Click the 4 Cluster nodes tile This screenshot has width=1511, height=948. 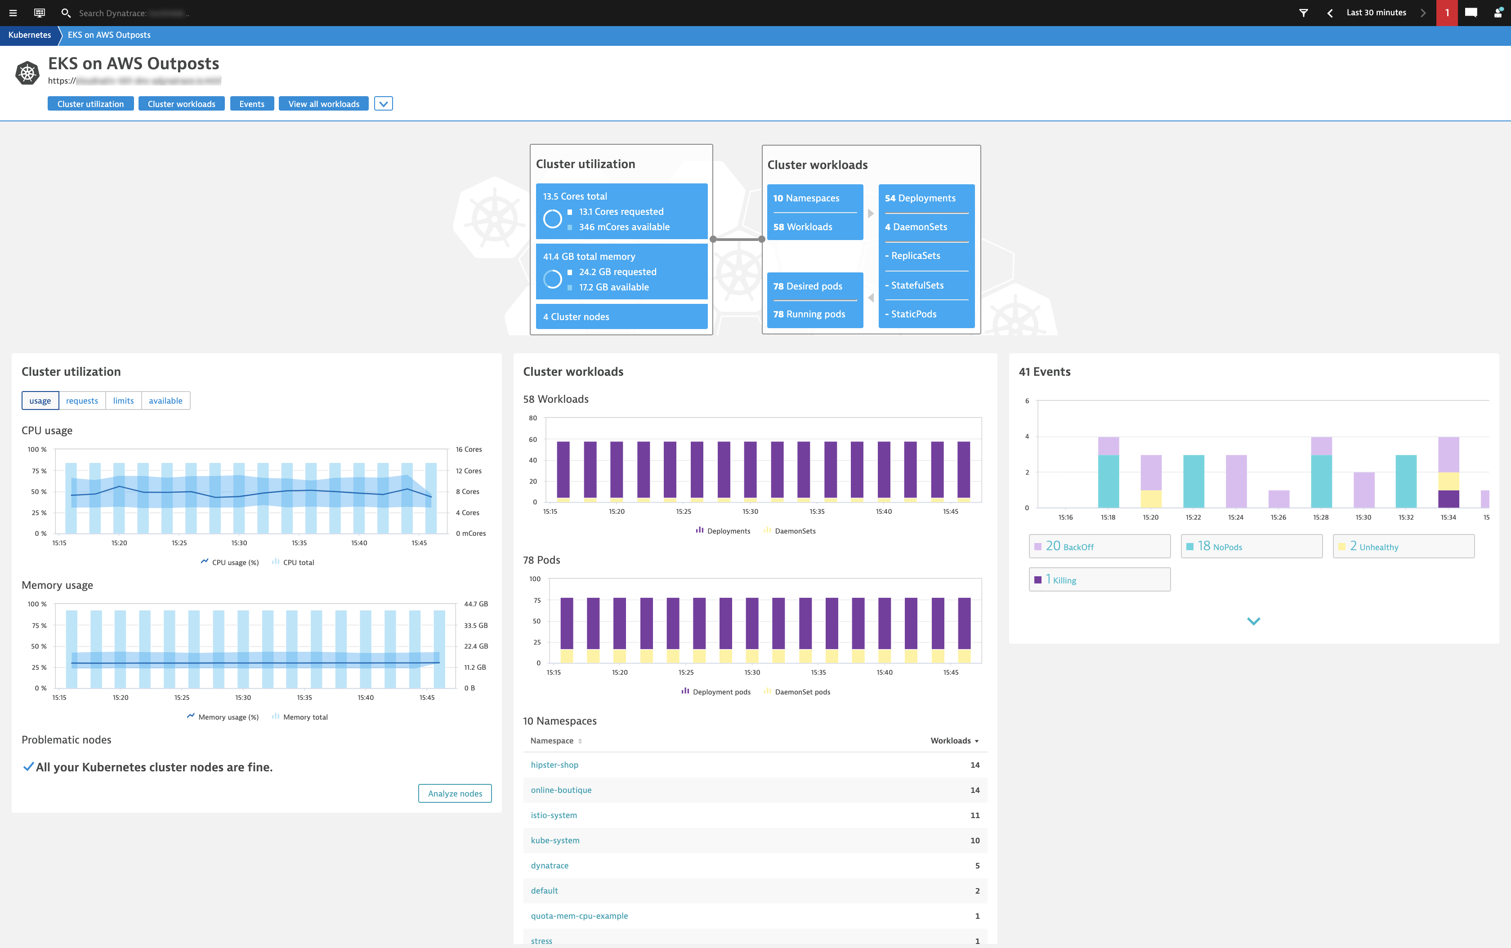tap(621, 316)
